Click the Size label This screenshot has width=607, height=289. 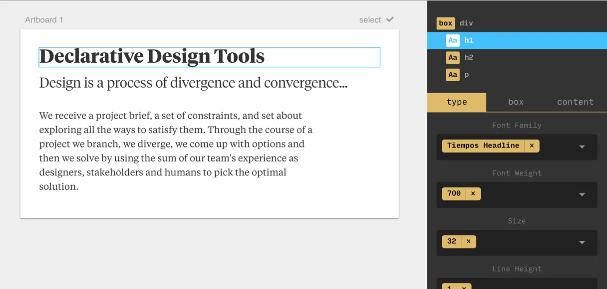pyautogui.click(x=517, y=221)
